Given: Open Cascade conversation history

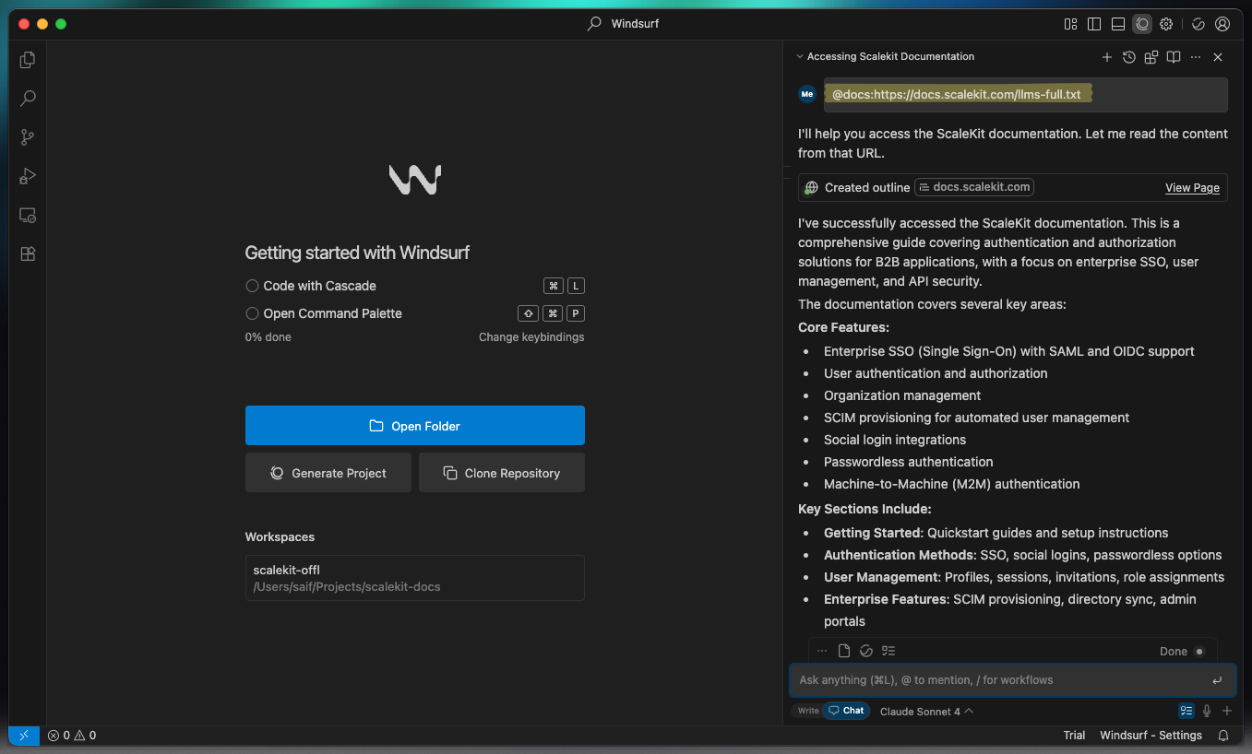Looking at the screenshot, I should click(x=1129, y=57).
